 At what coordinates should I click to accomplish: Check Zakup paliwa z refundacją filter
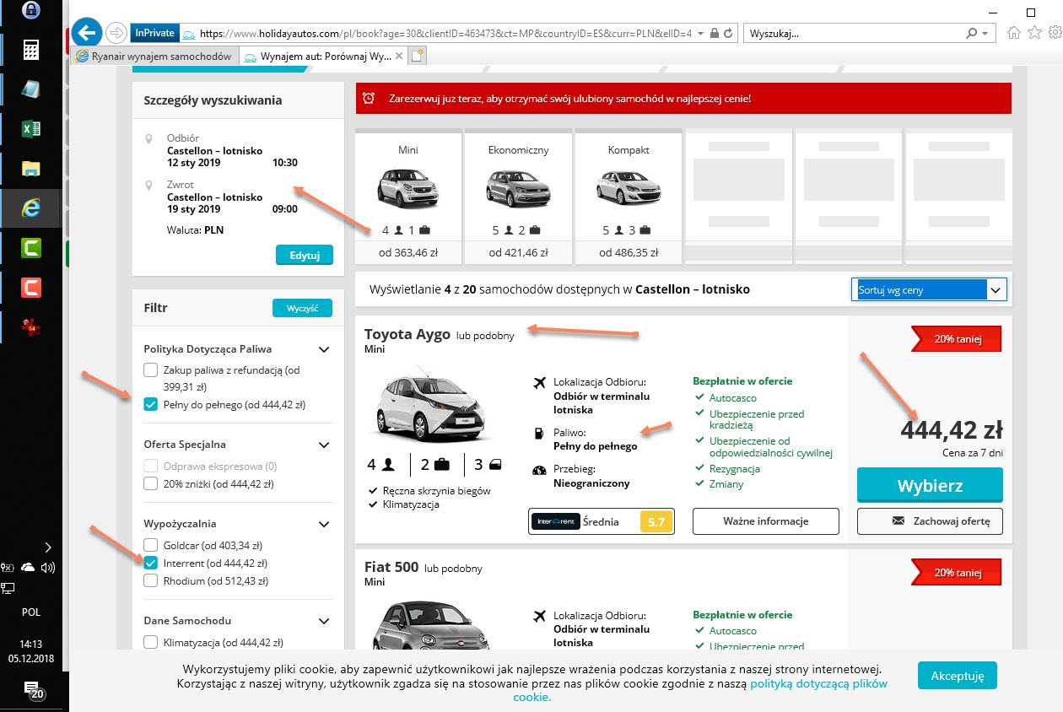151,369
